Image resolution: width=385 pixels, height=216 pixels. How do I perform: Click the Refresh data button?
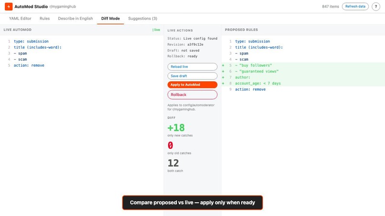(x=355, y=6)
